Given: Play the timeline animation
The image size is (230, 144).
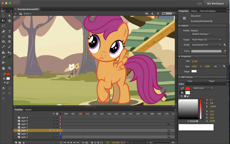Looking at the screenshot, I should point(72,143).
